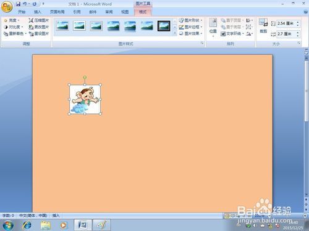Open the 大小 (Size) group dialog launcher
The height and width of the screenshot is (231, 309).
(298, 43)
